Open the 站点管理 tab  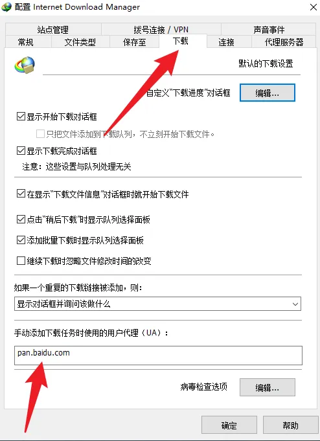(53, 30)
